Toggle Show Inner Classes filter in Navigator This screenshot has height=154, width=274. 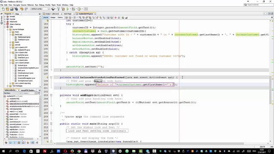[x=24, y=142]
